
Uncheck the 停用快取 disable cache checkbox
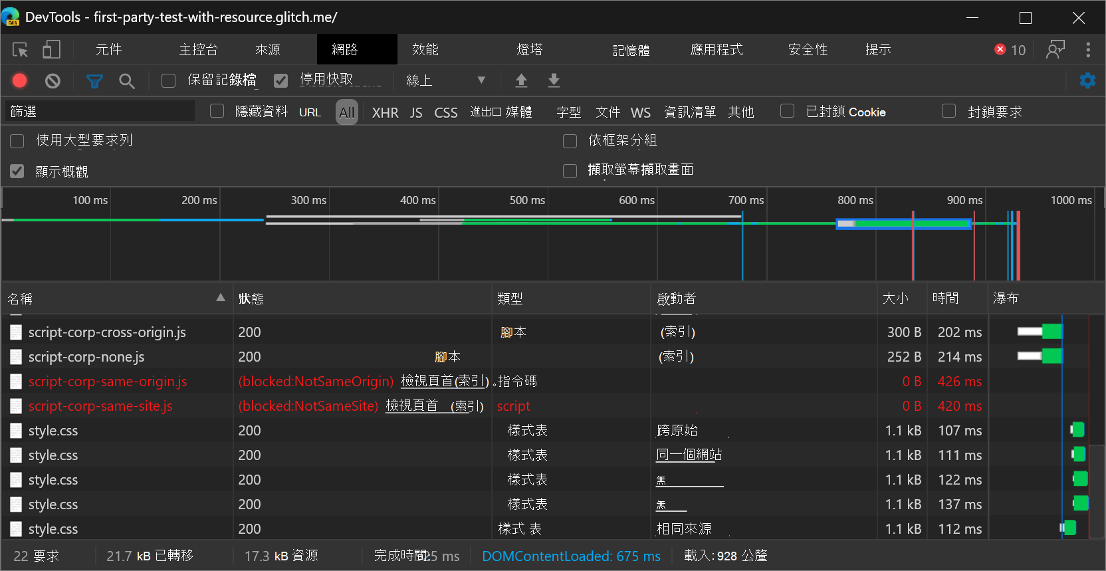coord(281,80)
